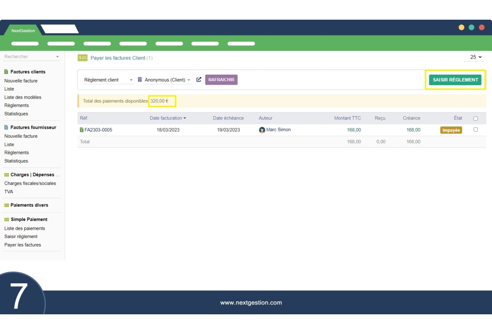Click the RAFRAICHIR button
The image size is (492, 334).
pyautogui.click(x=221, y=80)
